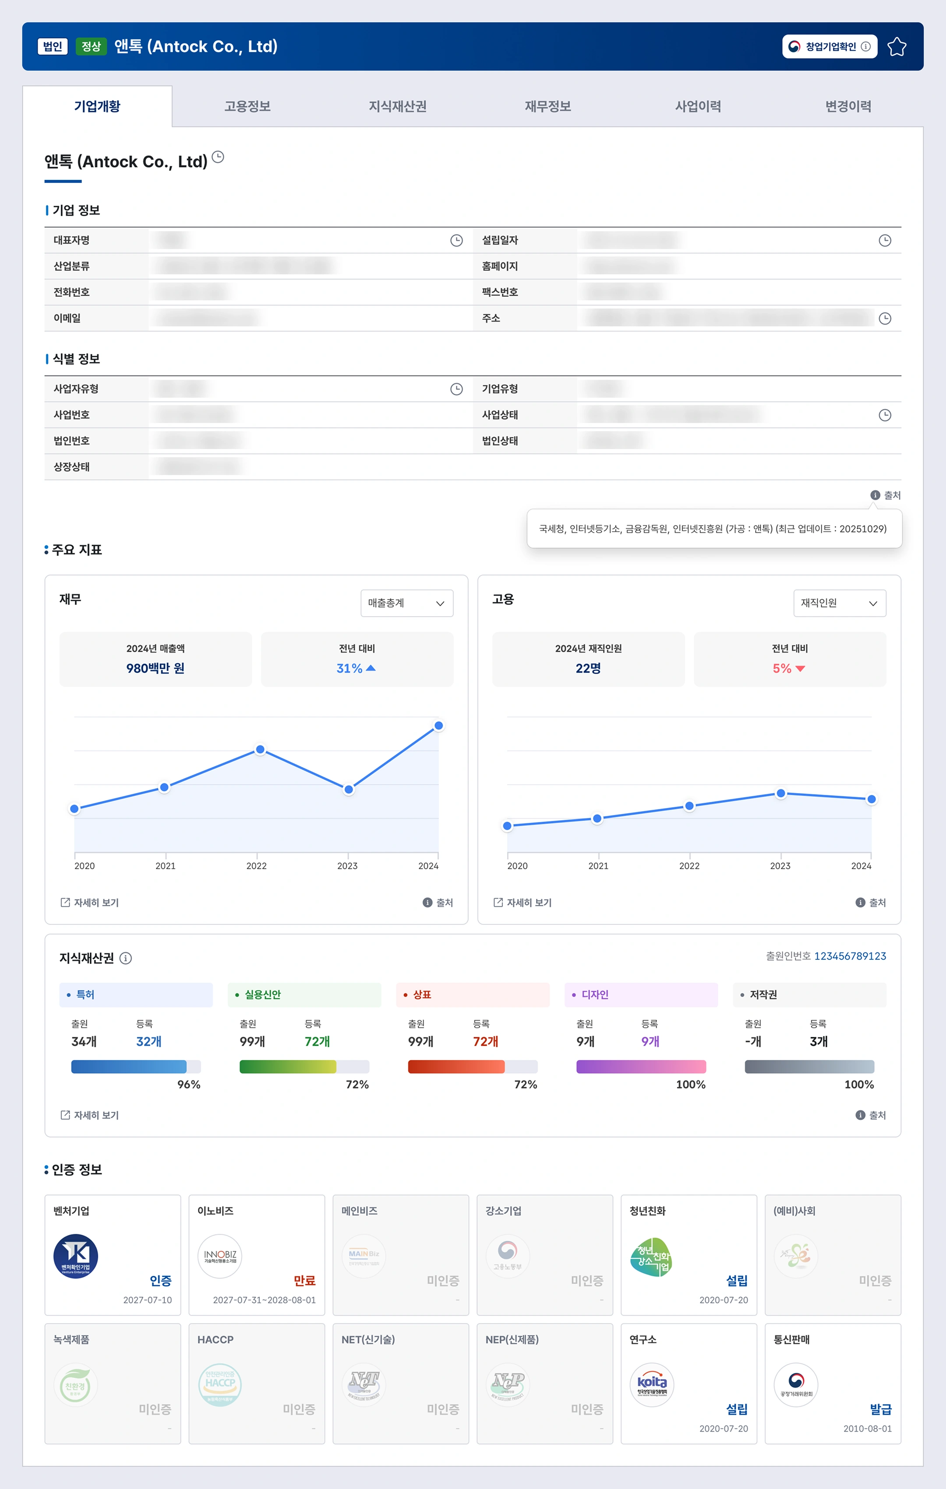The width and height of the screenshot is (946, 1489).
Task: Go to the 사업이력 tab
Action: pos(698,106)
